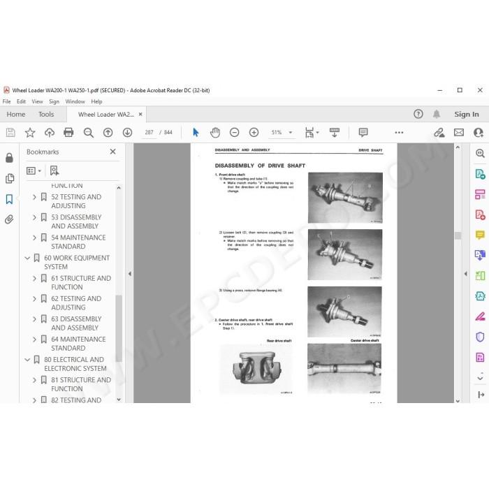The width and height of the screenshot is (489, 489).
Task: Add document to starred favorites
Action: 30,133
